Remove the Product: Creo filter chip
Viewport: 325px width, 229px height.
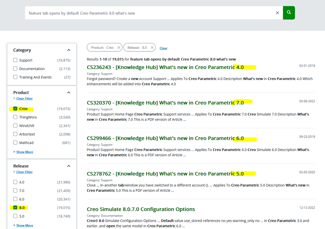119,47
